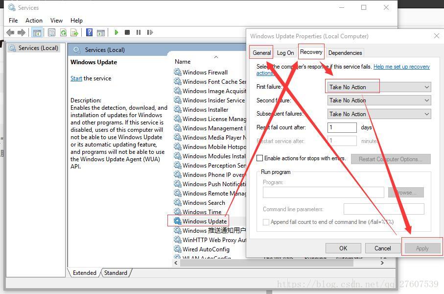Open Properties sheet toolbar icon
This screenshot has height=294, width=444.
[x=51, y=33]
